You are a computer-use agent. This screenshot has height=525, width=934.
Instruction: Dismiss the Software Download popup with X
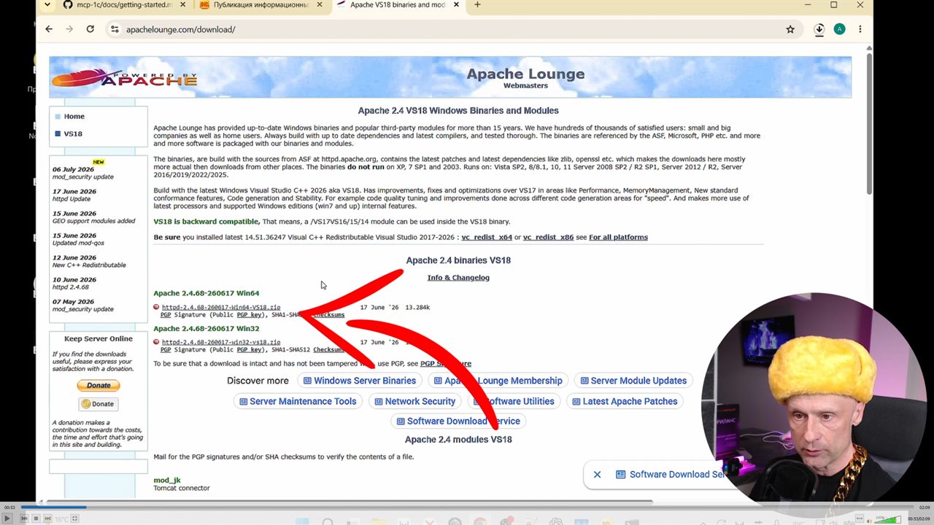coord(597,475)
